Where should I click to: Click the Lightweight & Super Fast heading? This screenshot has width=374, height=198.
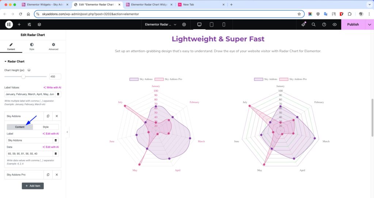[x=218, y=39]
